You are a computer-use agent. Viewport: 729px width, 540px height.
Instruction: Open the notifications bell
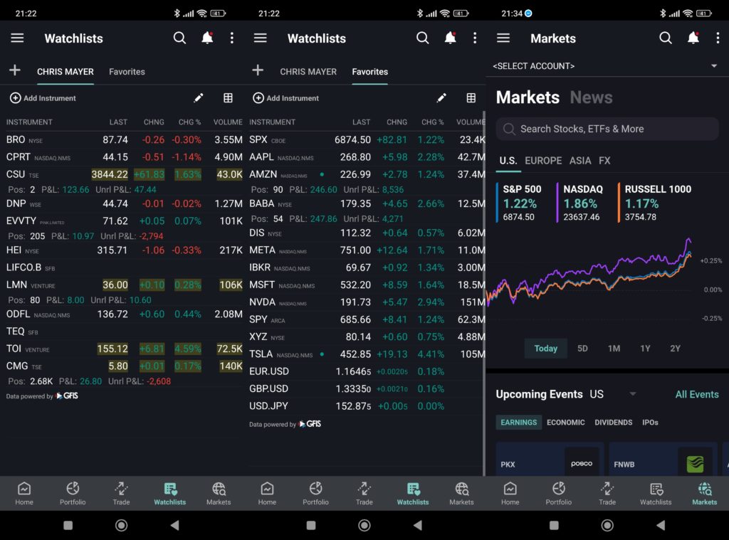[x=206, y=38]
